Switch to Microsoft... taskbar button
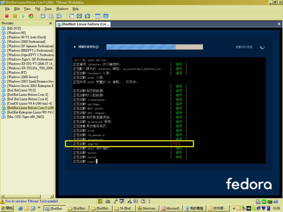Screen dimensions: 283x212 [x=172, y=208]
